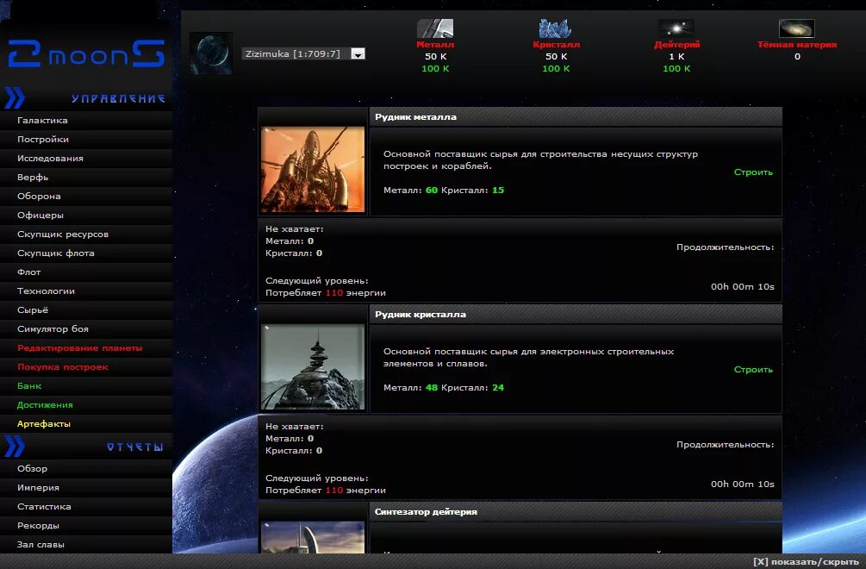The image size is (866, 569).
Task: Click Строить for Рудник металла
Action: [753, 172]
